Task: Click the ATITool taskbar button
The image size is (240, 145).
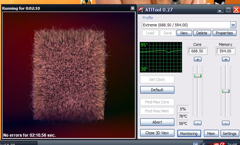Action: pos(18,144)
